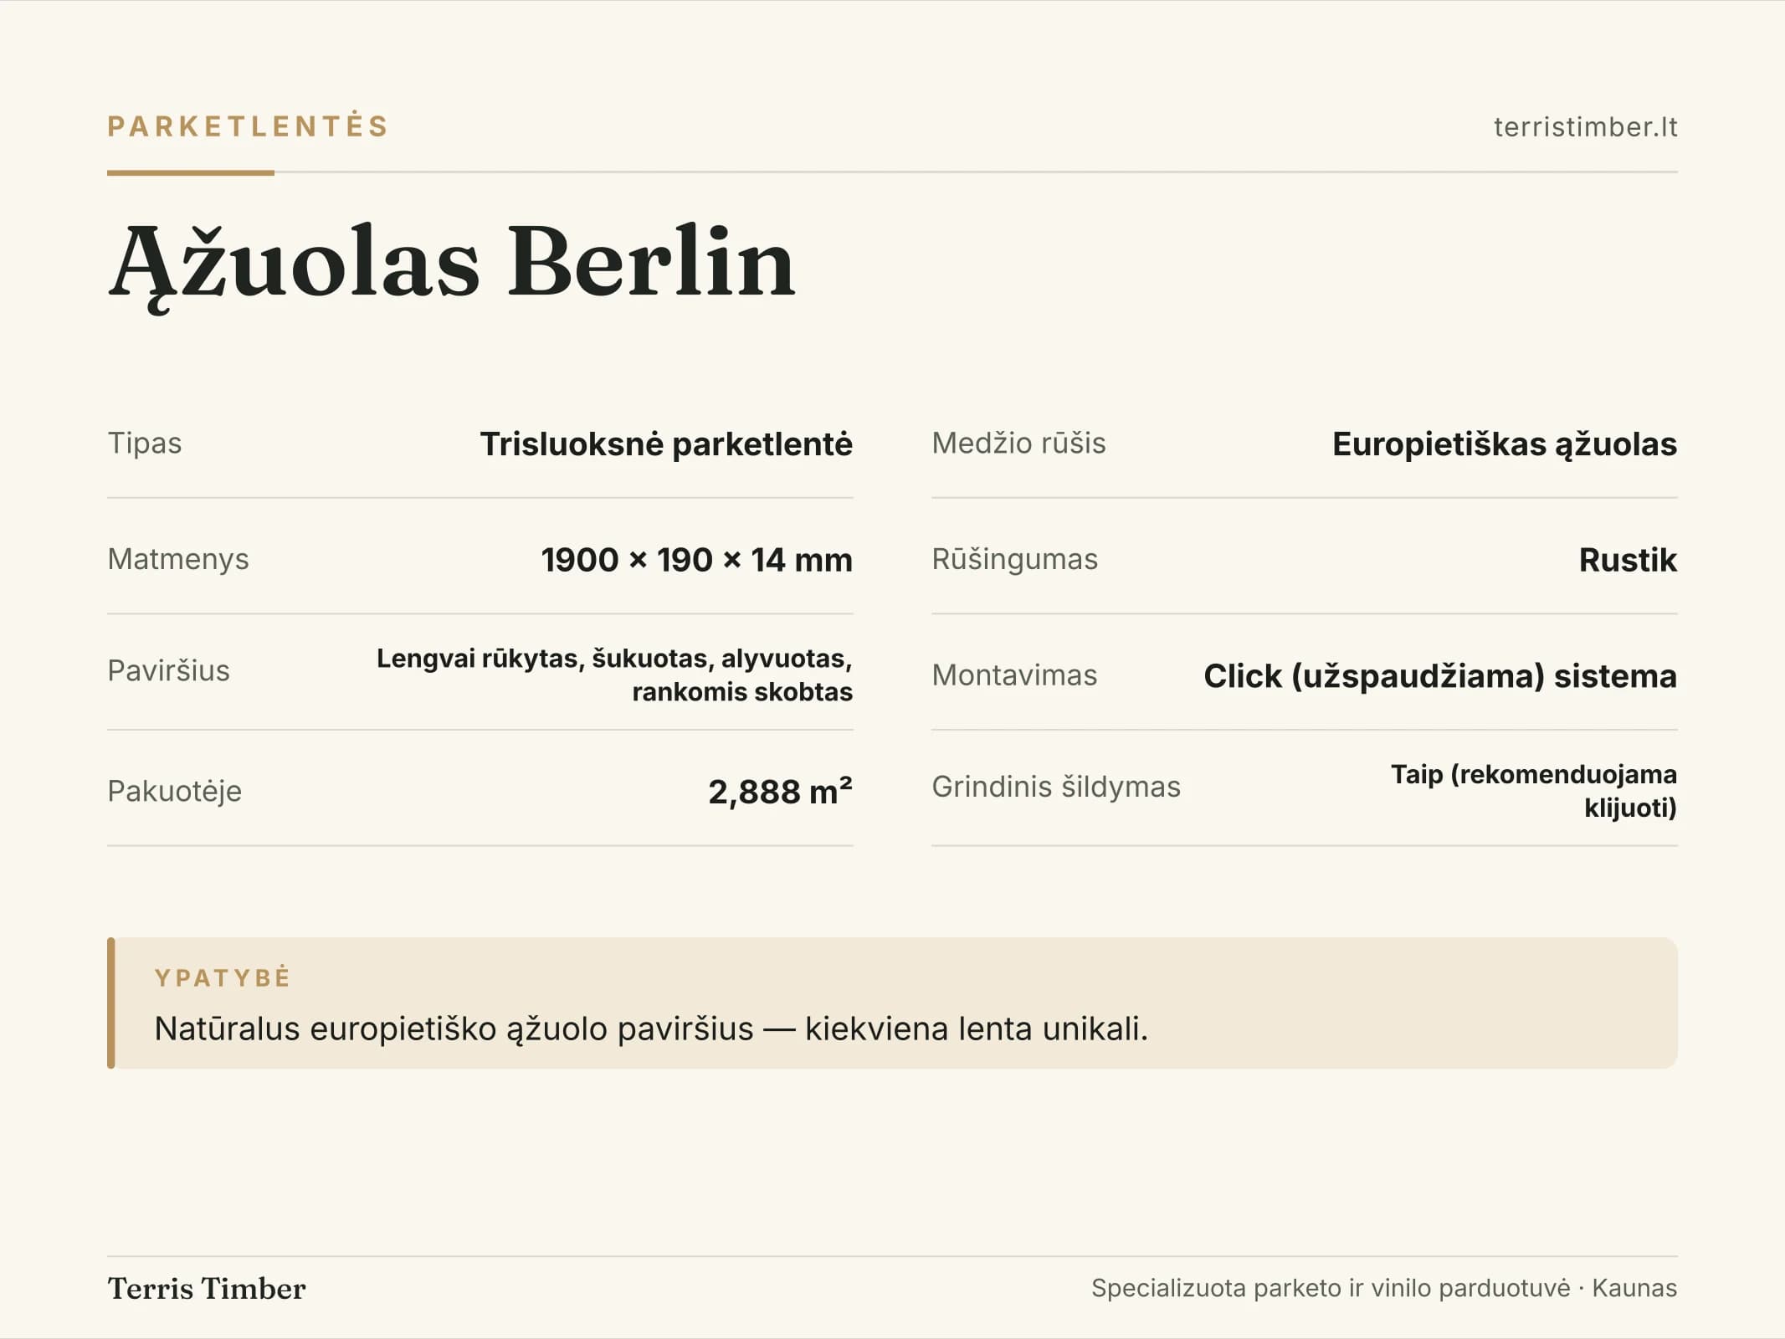The height and width of the screenshot is (1339, 1785).
Task: Select the Trisluoksnė parketlentė value
Action: tap(666, 444)
